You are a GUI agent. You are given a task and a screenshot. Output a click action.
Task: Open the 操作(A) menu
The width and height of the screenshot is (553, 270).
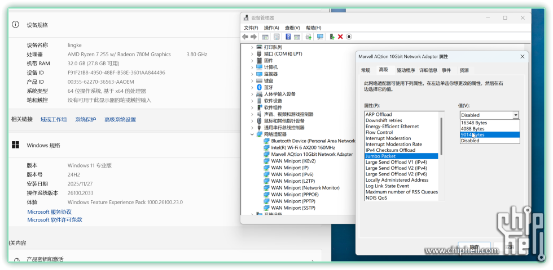tap(271, 28)
